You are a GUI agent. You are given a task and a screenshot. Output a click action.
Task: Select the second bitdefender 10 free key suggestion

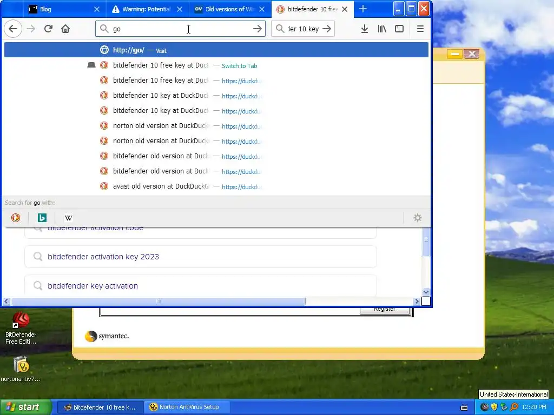click(x=216, y=81)
